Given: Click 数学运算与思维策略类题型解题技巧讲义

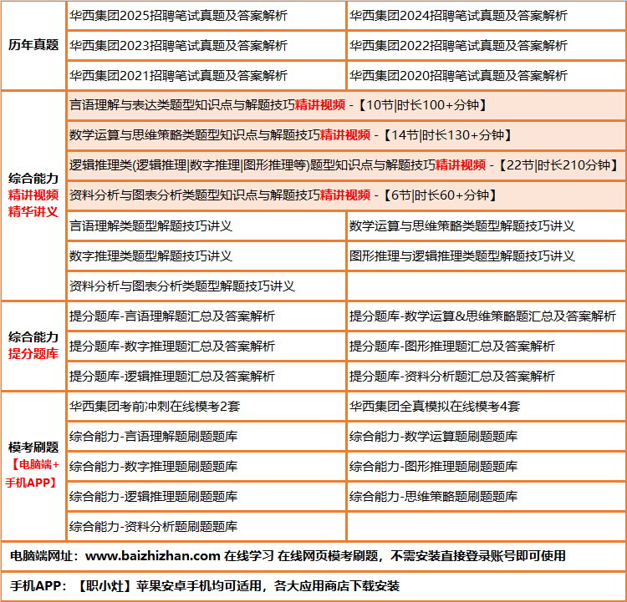Looking at the screenshot, I should tap(487, 226).
